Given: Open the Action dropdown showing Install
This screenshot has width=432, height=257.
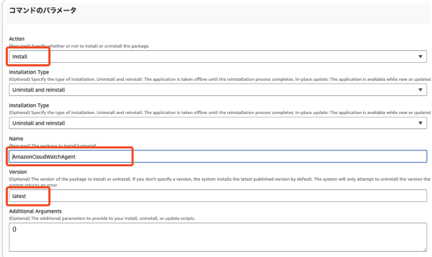Looking at the screenshot, I should [x=217, y=56].
